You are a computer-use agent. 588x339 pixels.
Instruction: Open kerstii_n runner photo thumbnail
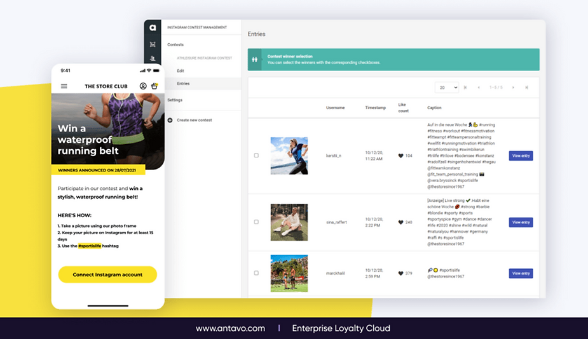(289, 156)
